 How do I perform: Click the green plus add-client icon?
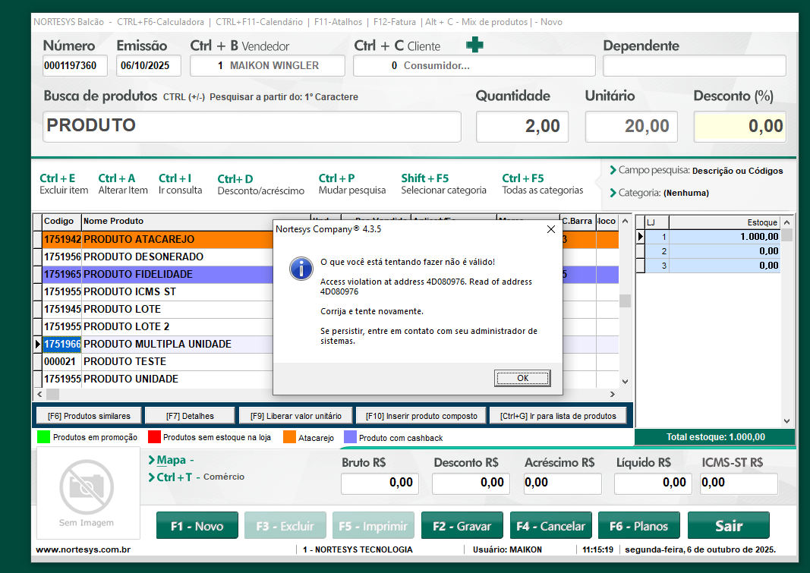tap(474, 46)
